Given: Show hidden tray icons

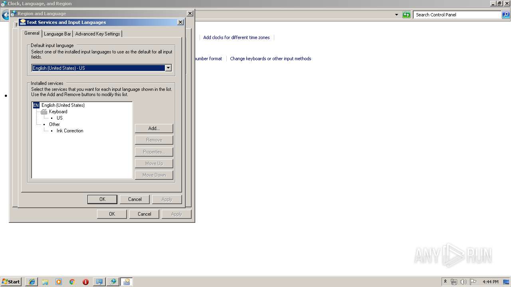Looking at the screenshot, I should (445, 281).
